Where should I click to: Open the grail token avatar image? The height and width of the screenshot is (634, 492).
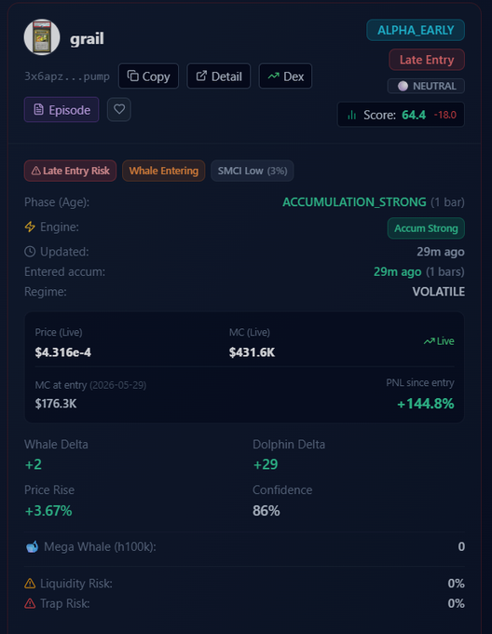(x=42, y=37)
